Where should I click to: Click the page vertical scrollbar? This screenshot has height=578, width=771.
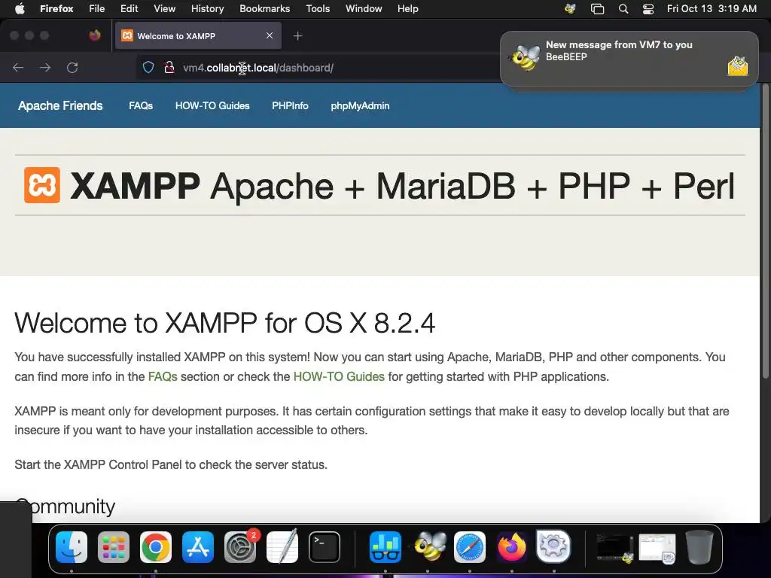(x=765, y=231)
